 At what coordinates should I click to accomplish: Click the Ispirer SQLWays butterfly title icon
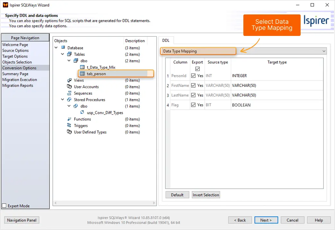5,5
